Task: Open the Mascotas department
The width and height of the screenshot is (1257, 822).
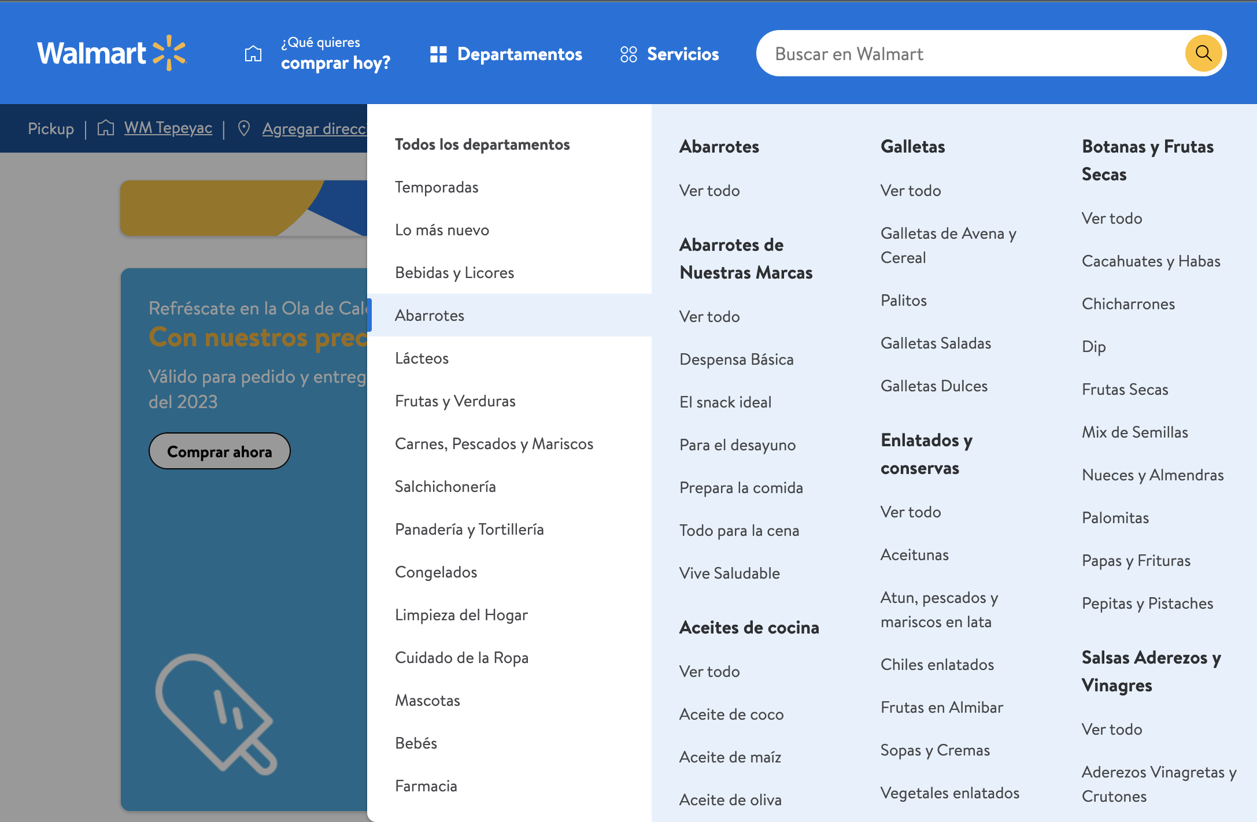Action: click(x=427, y=701)
